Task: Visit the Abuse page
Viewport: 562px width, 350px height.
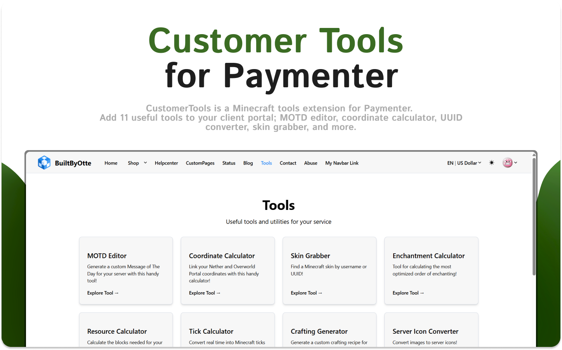Action: tap(310, 163)
